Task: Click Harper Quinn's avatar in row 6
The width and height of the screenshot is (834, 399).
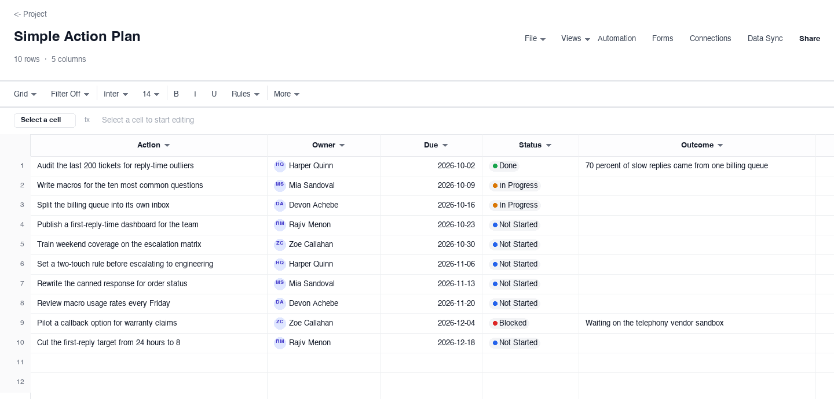Action: [x=280, y=264]
